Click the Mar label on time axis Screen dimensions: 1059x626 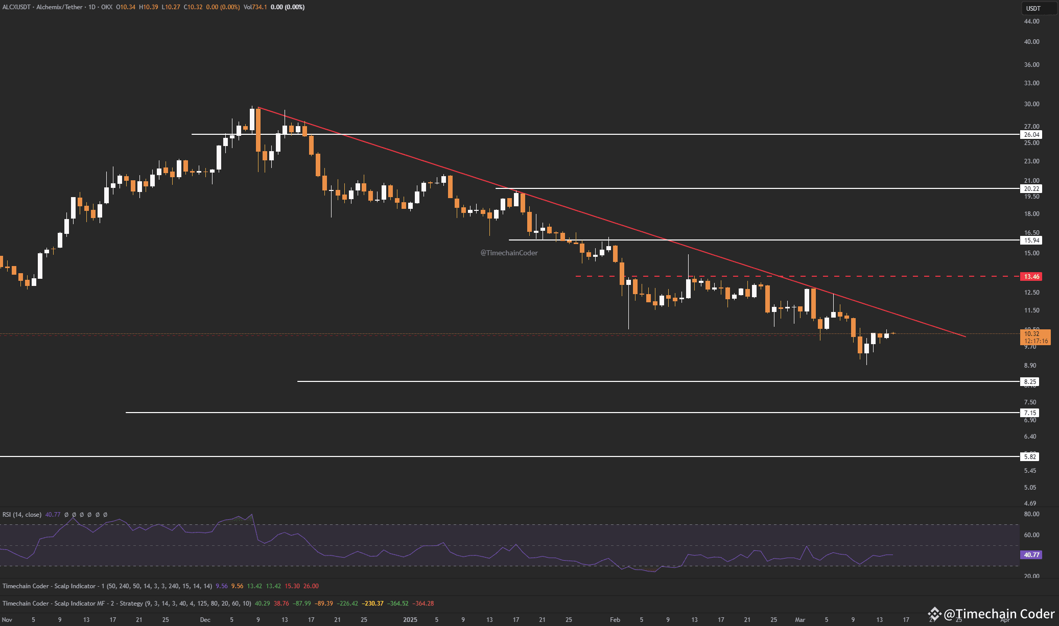coord(800,620)
